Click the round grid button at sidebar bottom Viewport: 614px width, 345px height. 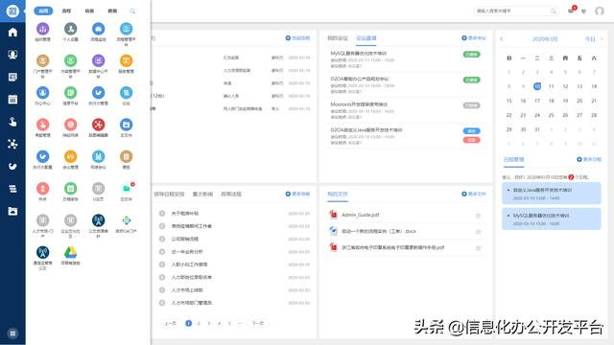pyautogui.click(x=12, y=333)
